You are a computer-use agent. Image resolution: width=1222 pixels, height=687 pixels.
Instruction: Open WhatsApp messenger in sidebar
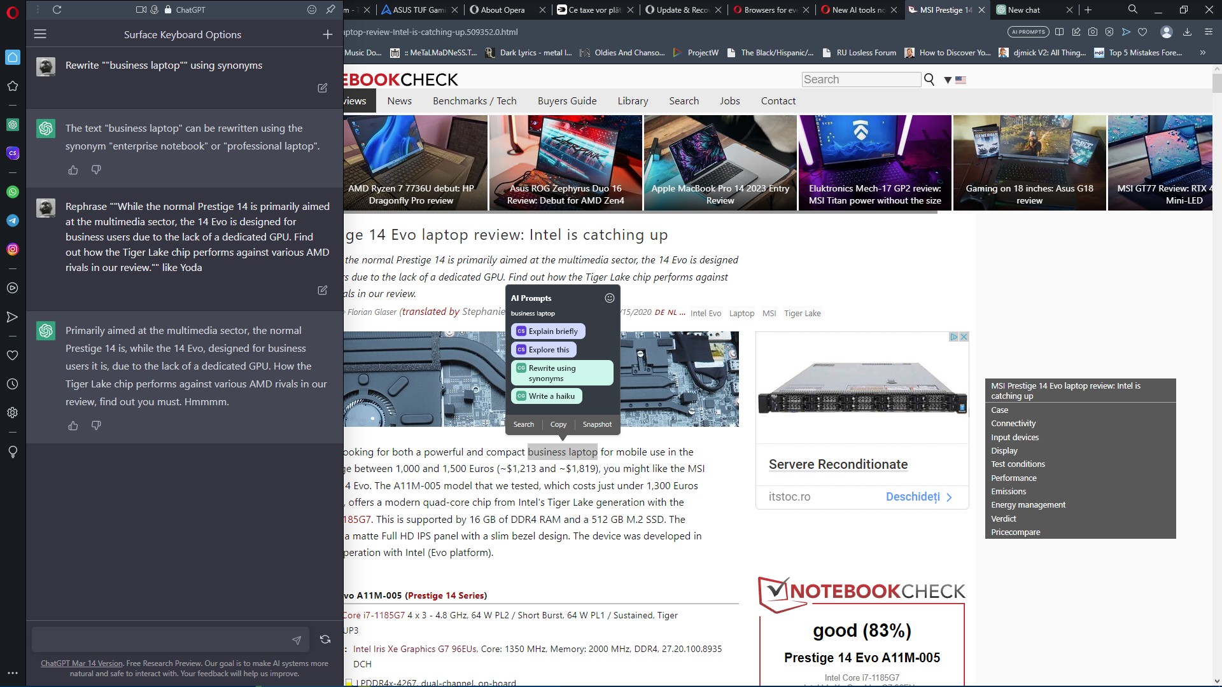pyautogui.click(x=13, y=192)
